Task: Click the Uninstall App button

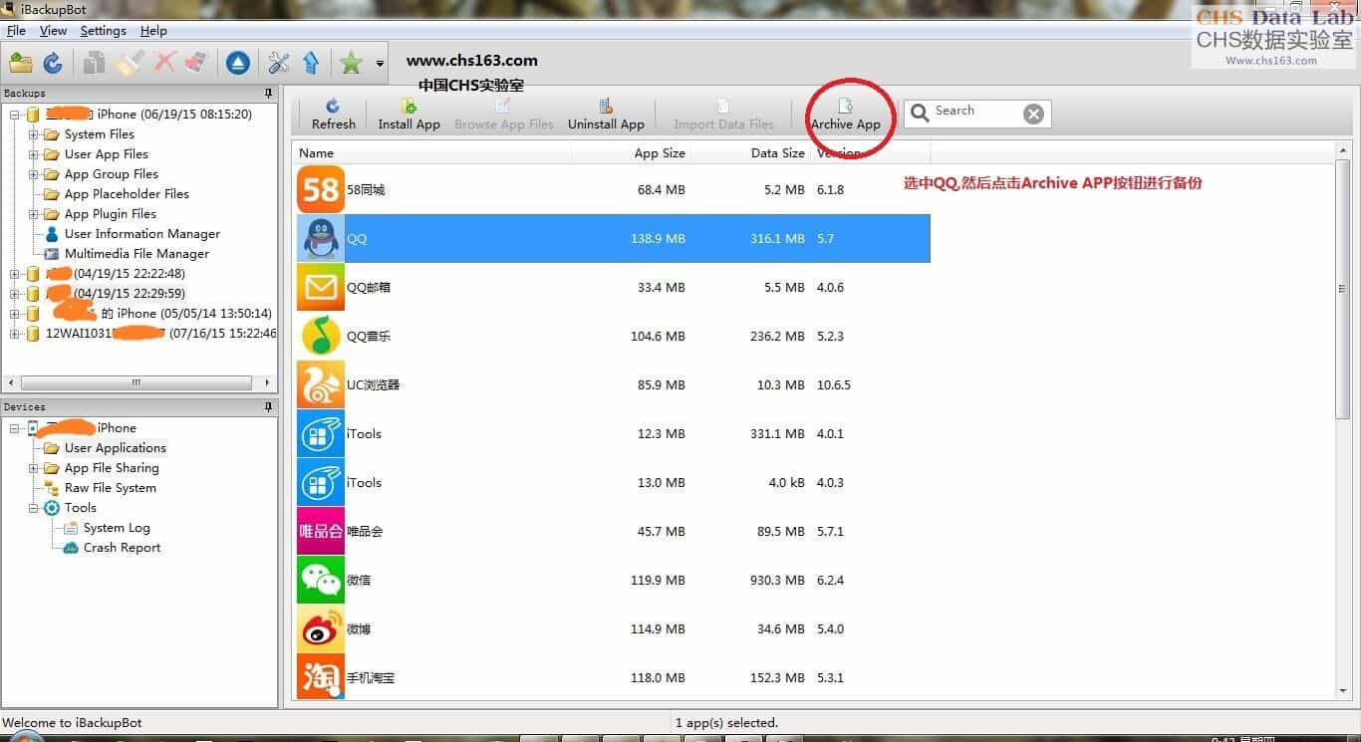Action: pyautogui.click(x=606, y=115)
